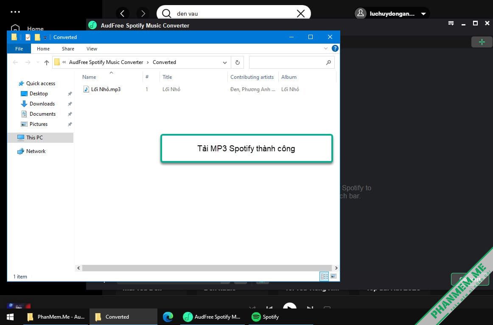Open Customize Quick Access Toolbar dropdown

45,37
